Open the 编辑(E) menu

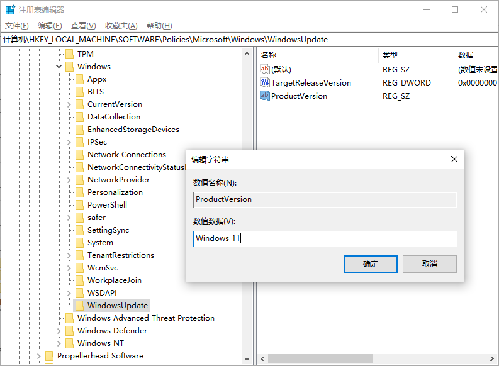[50, 26]
